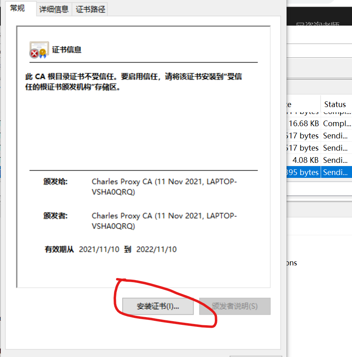Screen dimensions: 352x357
Task: Click the Sendi... status in the highlighted row
Action: 335,172
